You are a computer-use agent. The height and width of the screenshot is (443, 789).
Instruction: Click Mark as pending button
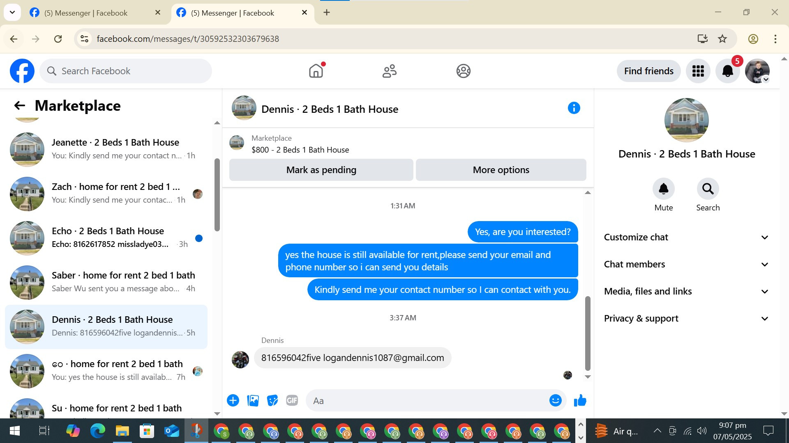coord(321,170)
